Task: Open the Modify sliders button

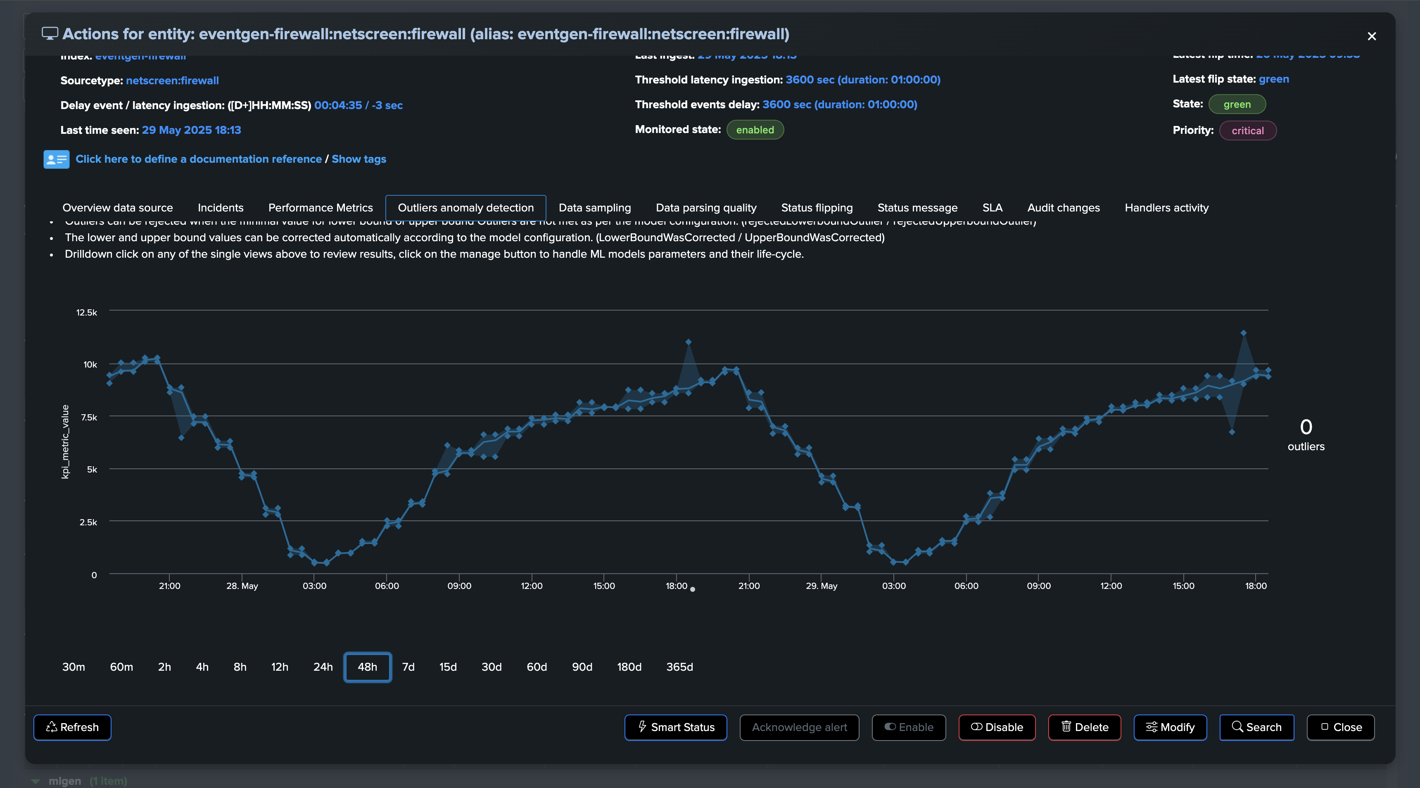Action: tap(1170, 727)
